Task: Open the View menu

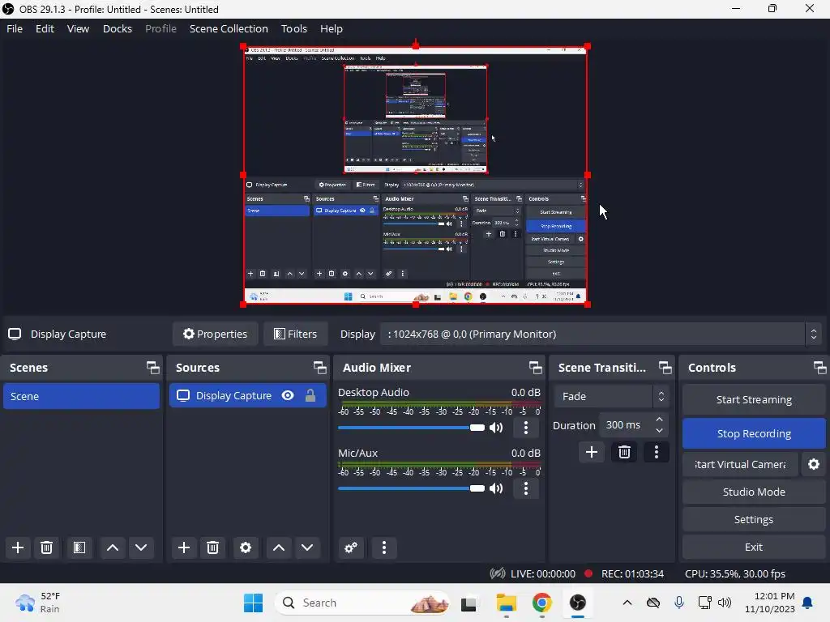Action: (78, 28)
